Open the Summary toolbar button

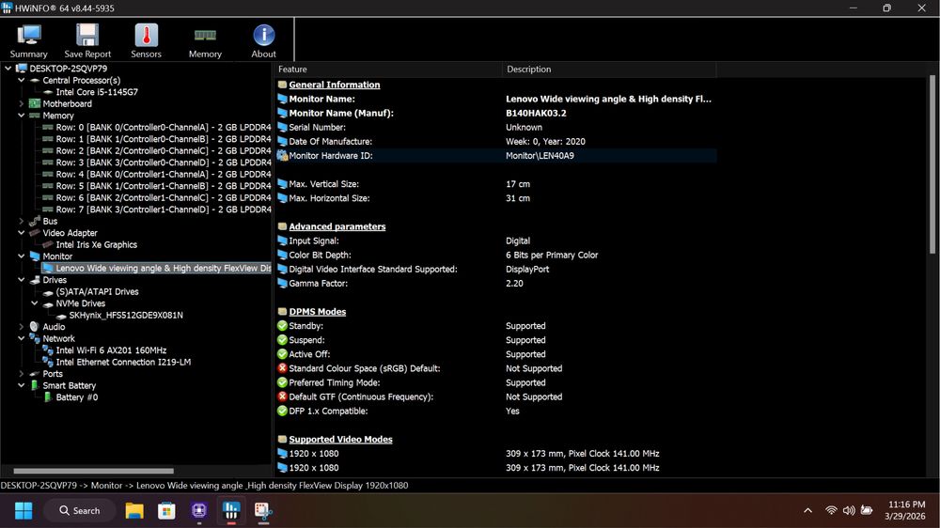[x=29, y=40]
